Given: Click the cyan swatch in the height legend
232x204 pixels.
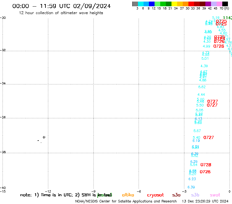Looking at the screenshot, I should coord(141,4).
